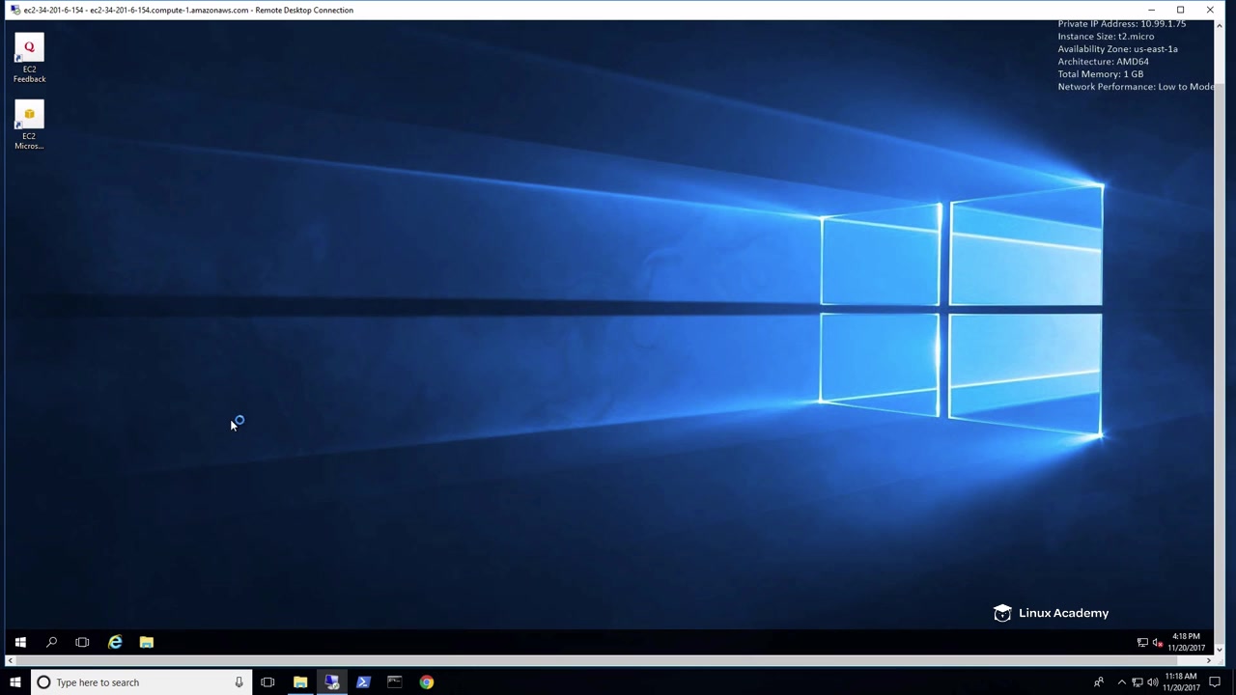Launch PowerShell from the local taskbar
This screenshot has width=1236, height=695.
tap(363, 682)
